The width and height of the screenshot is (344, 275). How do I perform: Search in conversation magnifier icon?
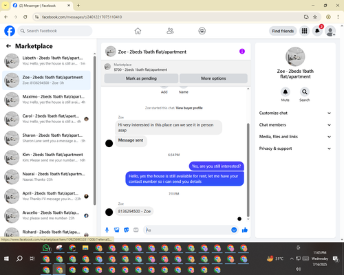tap(305, 92)
